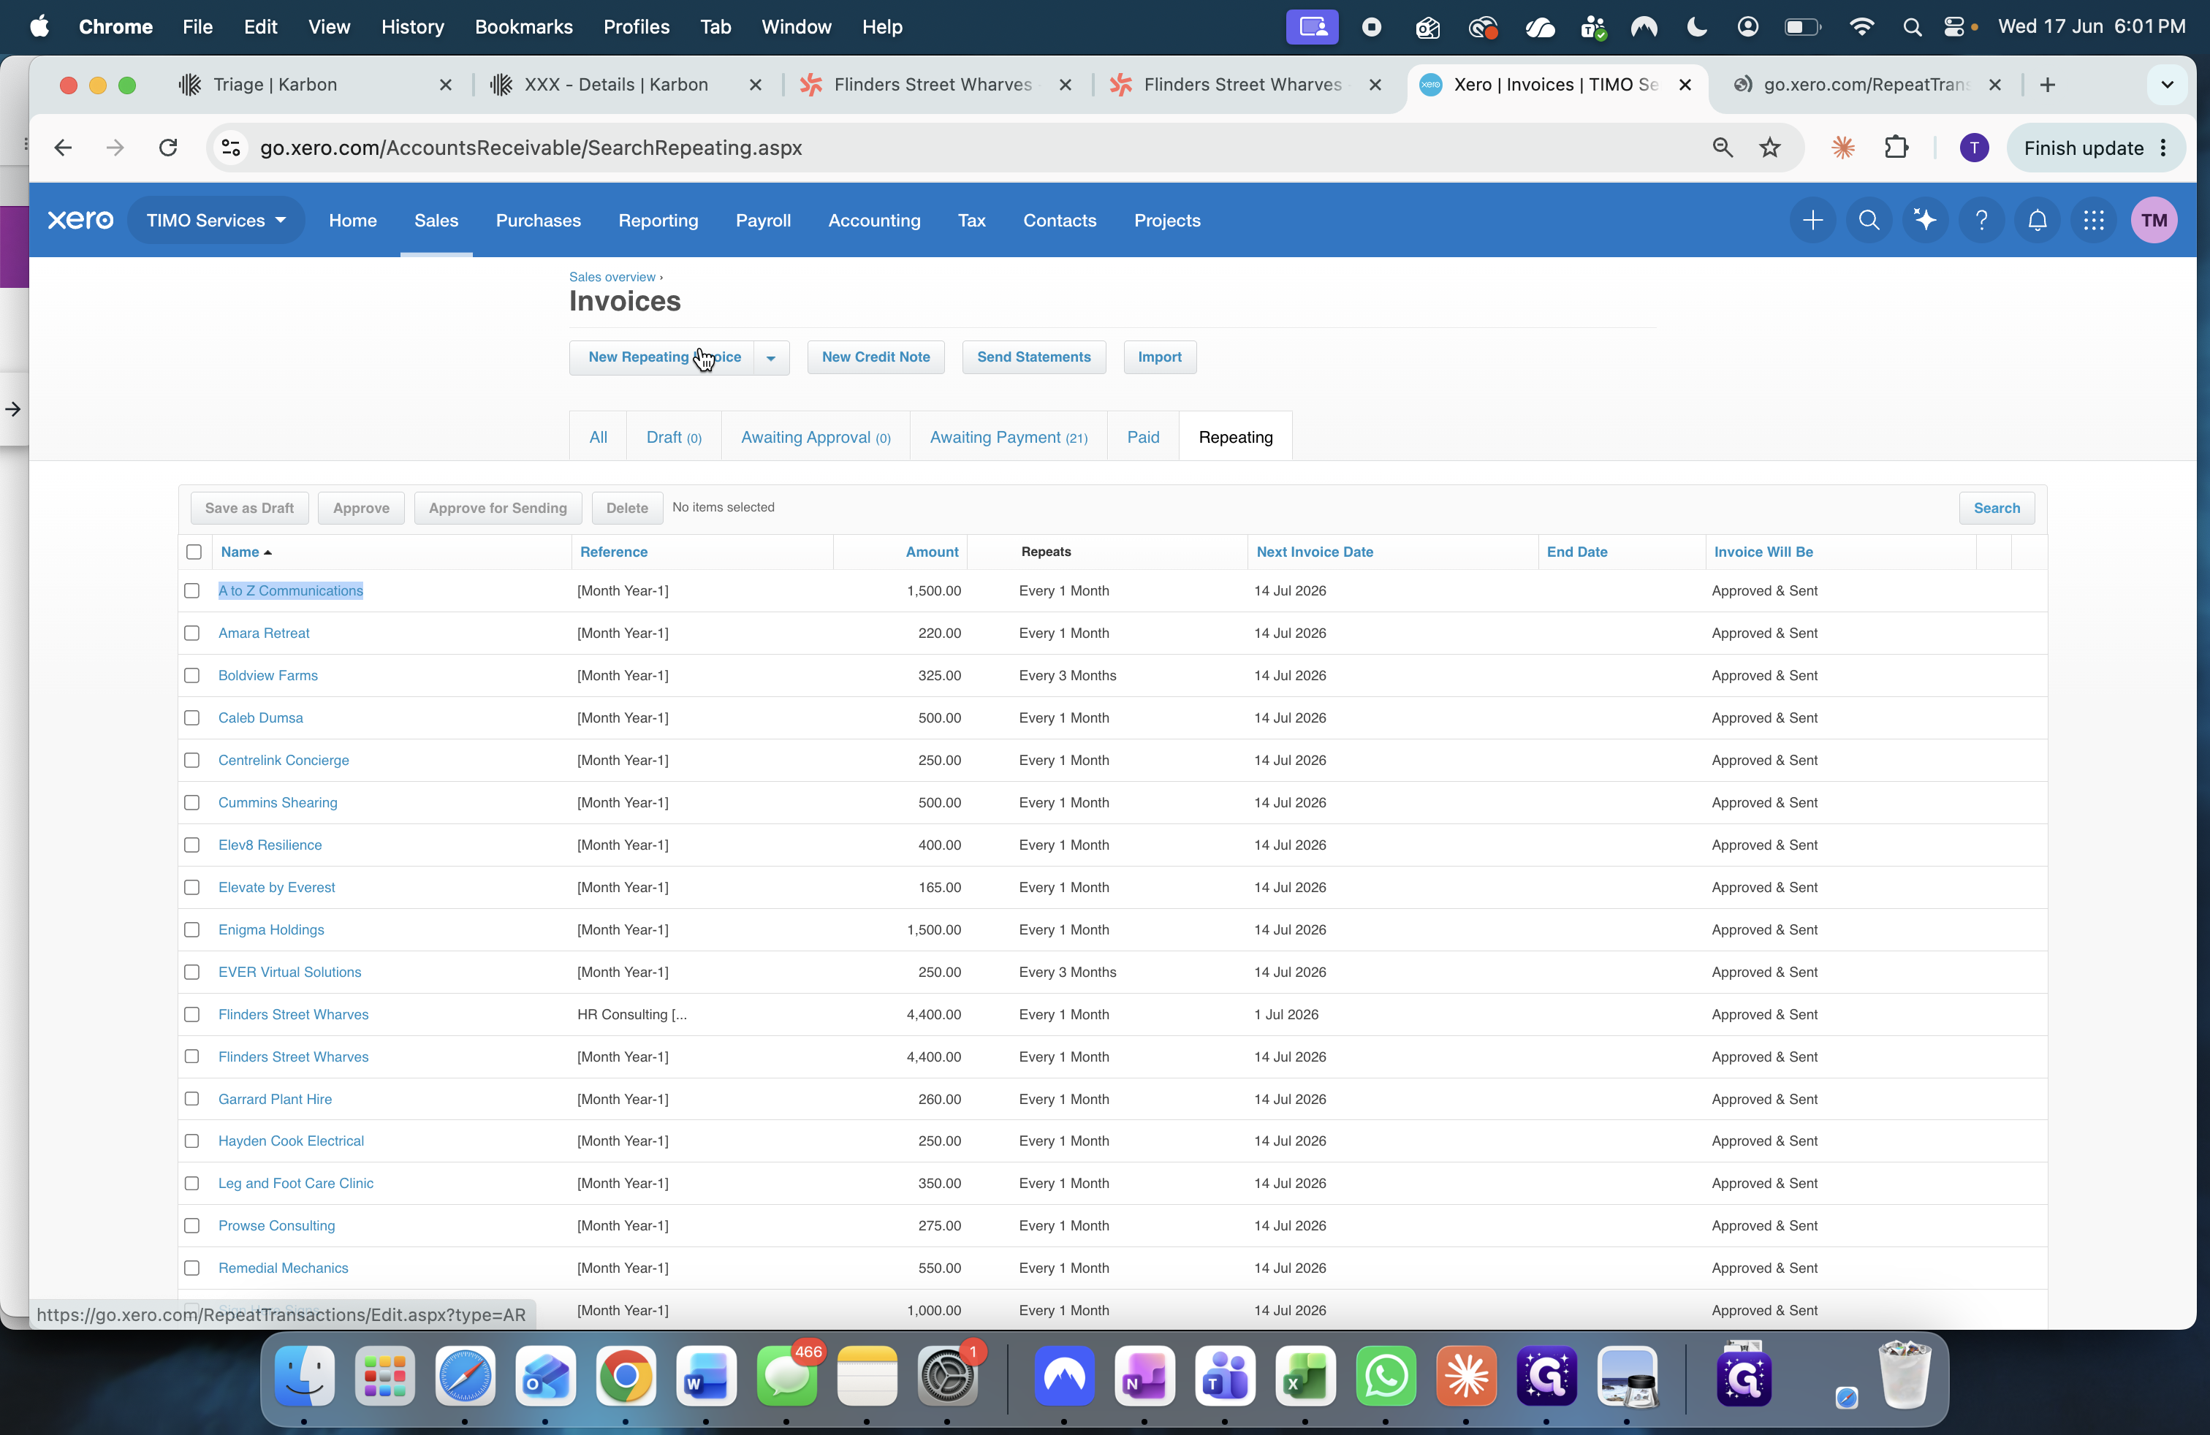Click the Search button above the table
The width and height of the screenshot is (2210, 1435).
click(1997, 508)
